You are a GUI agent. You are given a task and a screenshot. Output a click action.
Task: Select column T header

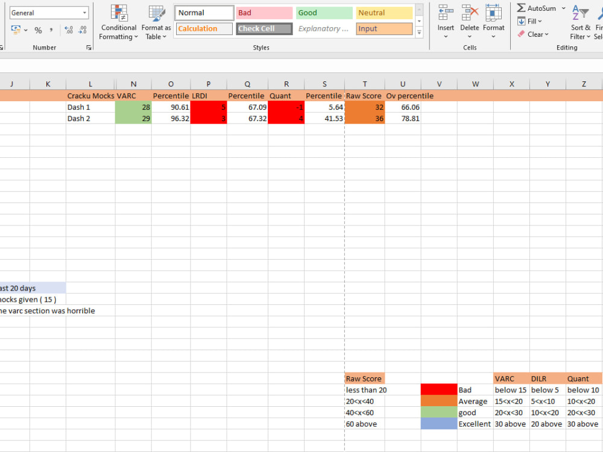pos(365,84)
